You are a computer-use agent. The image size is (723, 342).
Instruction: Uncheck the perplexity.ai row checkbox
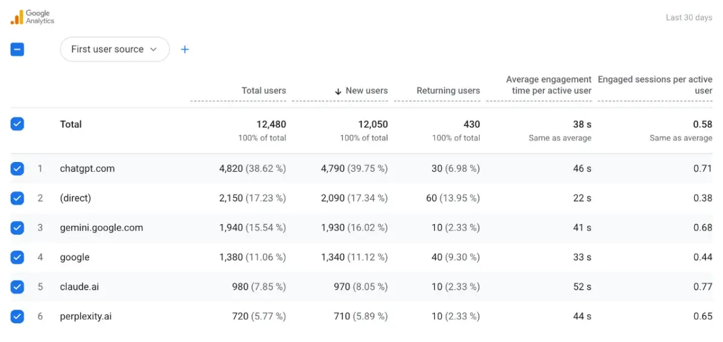[17, 316]
